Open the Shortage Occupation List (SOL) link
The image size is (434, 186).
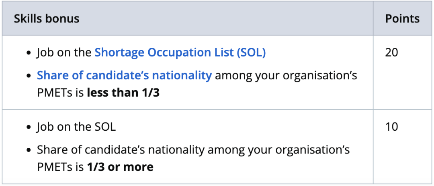(x=180, y=53)
